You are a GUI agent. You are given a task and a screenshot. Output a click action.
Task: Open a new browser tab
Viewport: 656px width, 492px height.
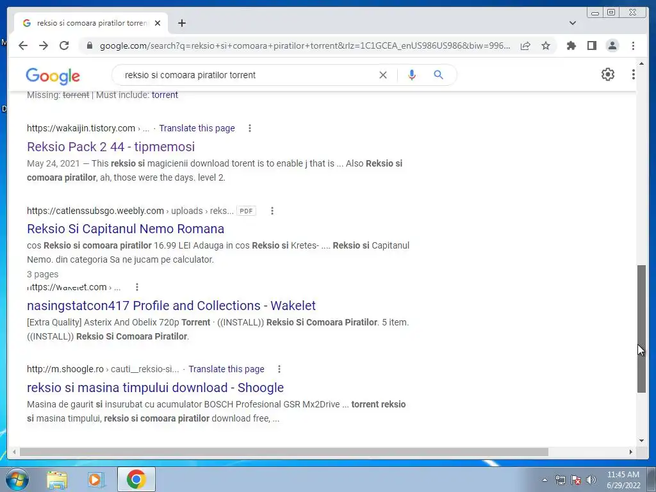pos(181,23)
